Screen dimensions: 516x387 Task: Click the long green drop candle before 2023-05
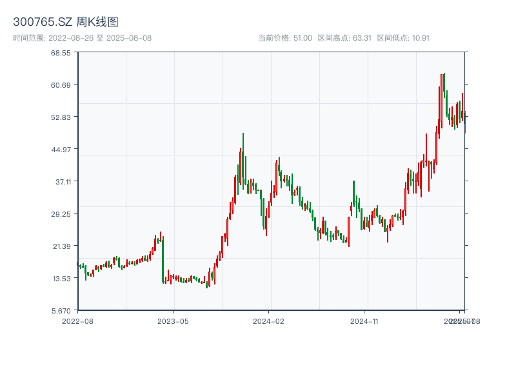click(x=163, y=260)
